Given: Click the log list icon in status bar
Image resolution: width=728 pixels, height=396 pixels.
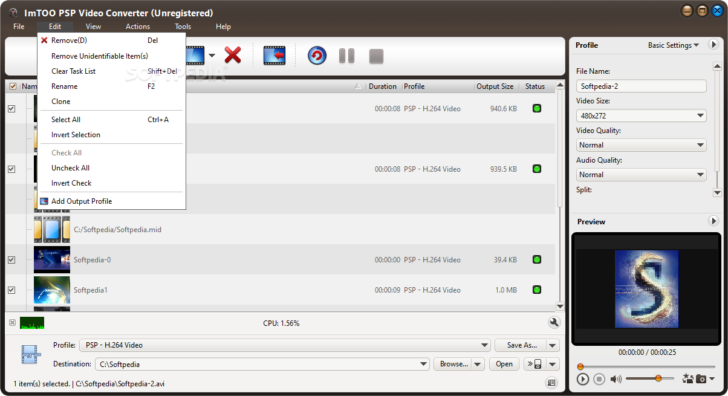Looking at the screenshot, I should coord(551,382).
